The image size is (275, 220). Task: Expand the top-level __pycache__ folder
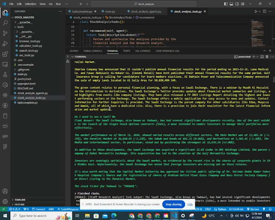tap(25, 23)
